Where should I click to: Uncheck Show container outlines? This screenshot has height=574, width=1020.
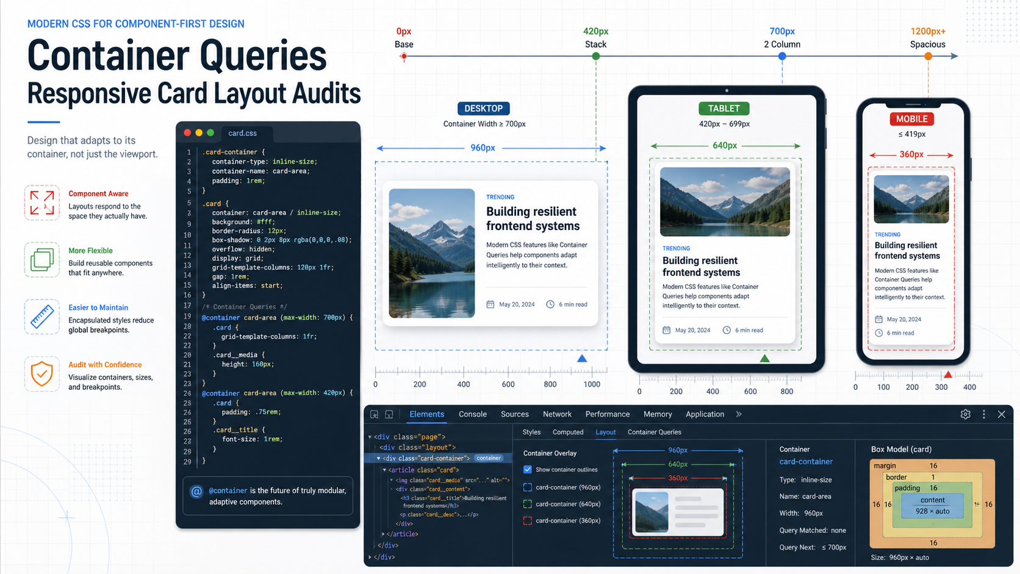click(528, 470)
